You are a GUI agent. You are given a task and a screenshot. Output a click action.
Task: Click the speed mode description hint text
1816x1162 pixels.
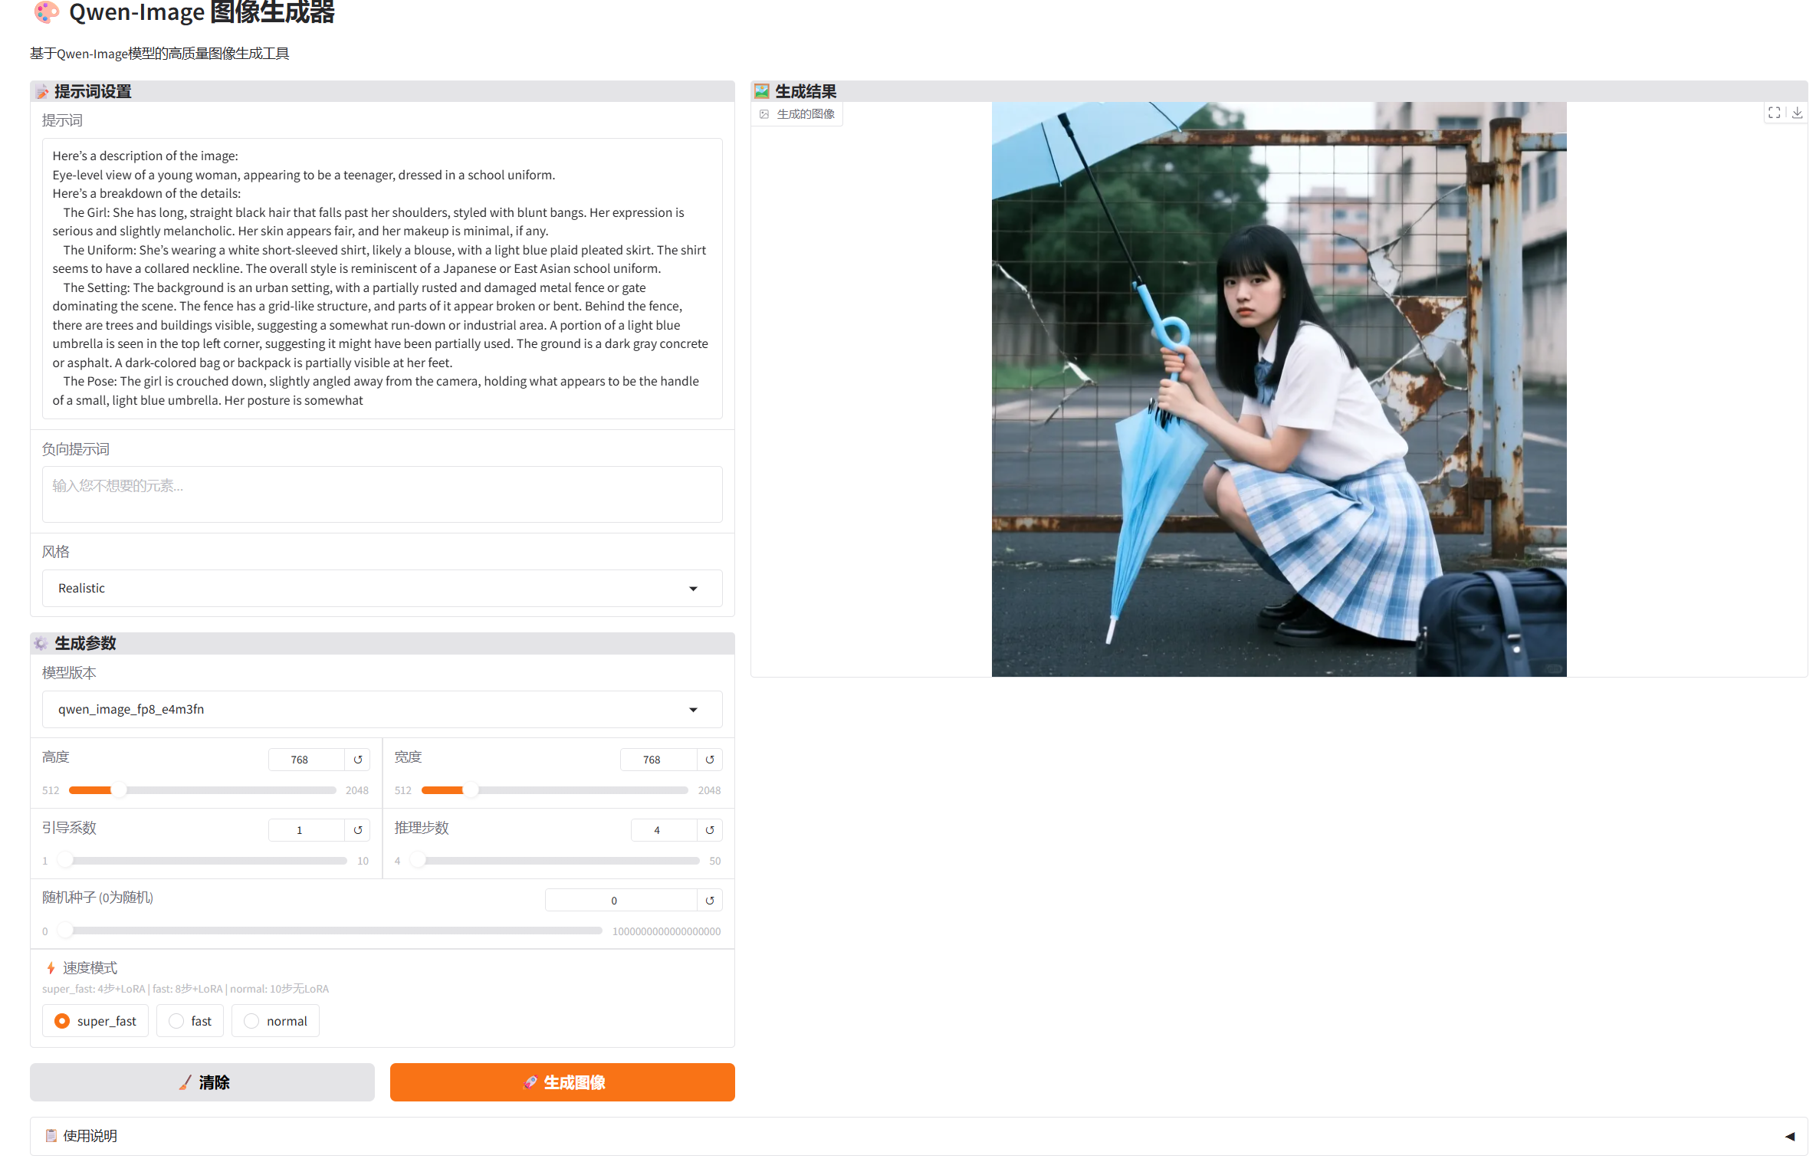[x=186, y=989]
